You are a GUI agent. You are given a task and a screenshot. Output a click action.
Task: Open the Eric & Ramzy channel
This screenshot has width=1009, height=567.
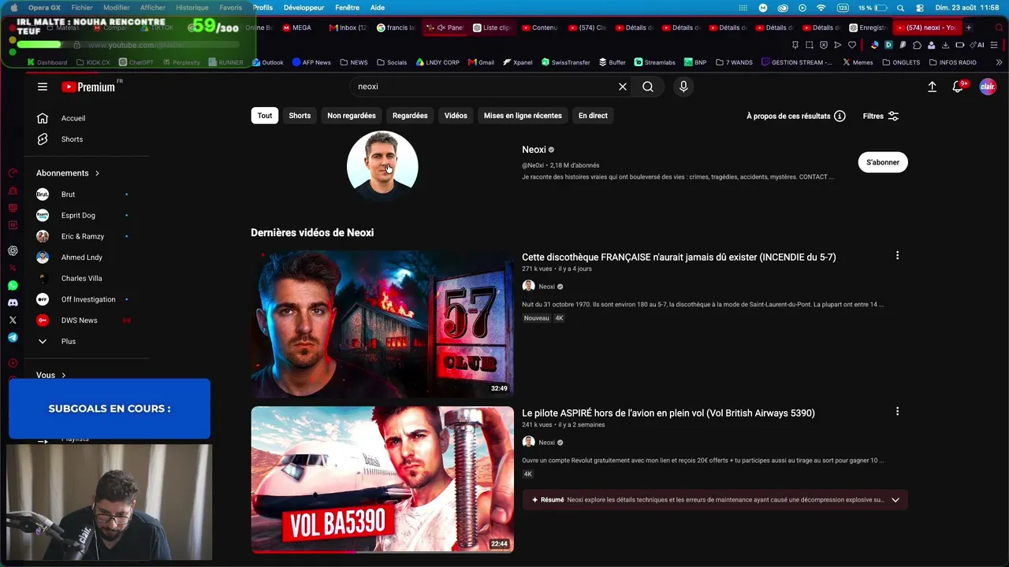pyautogui.click(x=83, y=236)
